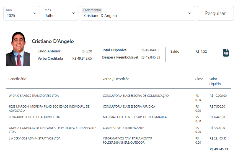Click LEONARDO JOSEPH DE AQUINO LTDA entry
The height and width of the screenshot is (155, 238).
tap(34, 117)
